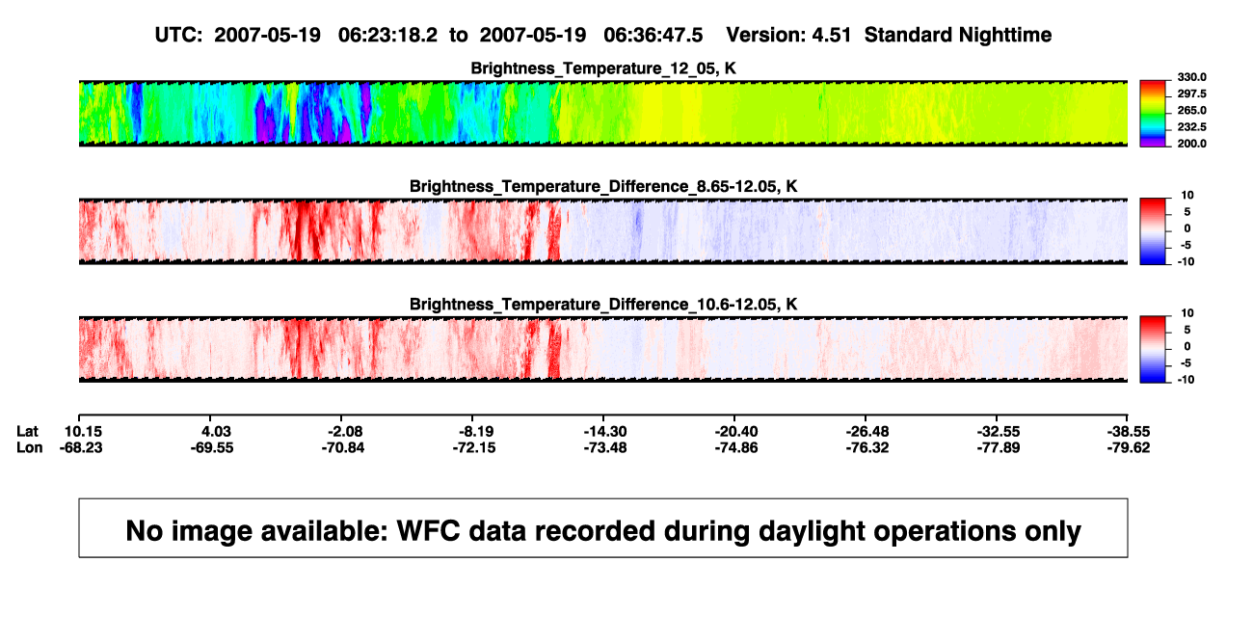Click the 297.5 colorbar label
Viewport: 1253px width, 643px height.
[x=1192, y=94]
